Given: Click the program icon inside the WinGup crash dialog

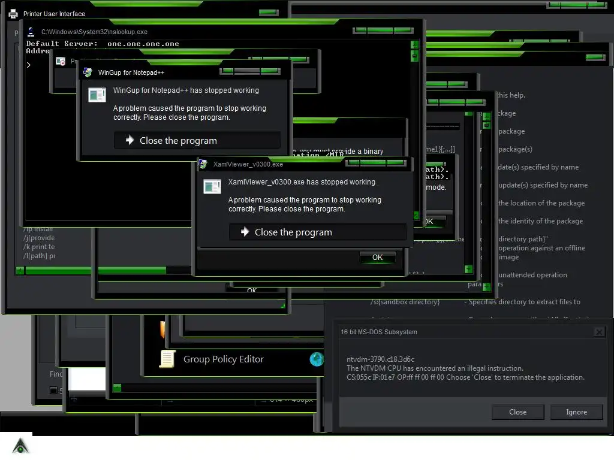Looking at the screenshot, I should (97, 95).
